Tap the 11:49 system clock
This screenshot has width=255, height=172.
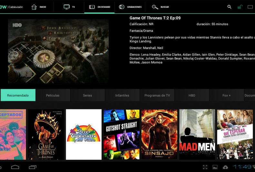tap(242, 167)
